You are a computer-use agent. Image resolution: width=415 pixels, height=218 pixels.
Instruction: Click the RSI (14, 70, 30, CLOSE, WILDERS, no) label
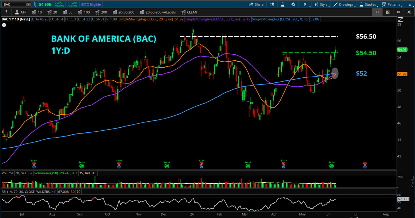[x=29, y=192]
